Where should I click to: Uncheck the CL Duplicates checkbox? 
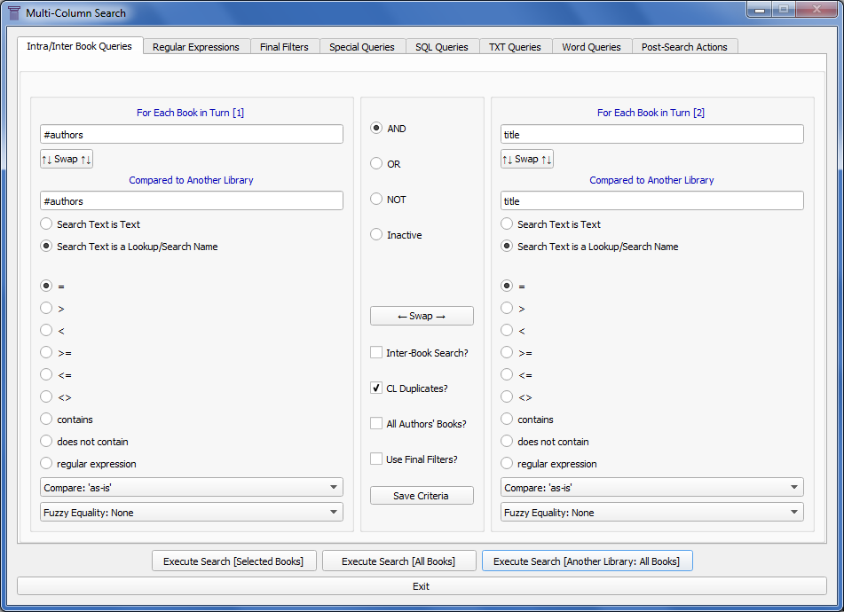coord(376,388)
